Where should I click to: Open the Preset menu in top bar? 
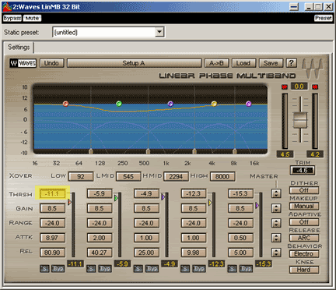[324, 18]
